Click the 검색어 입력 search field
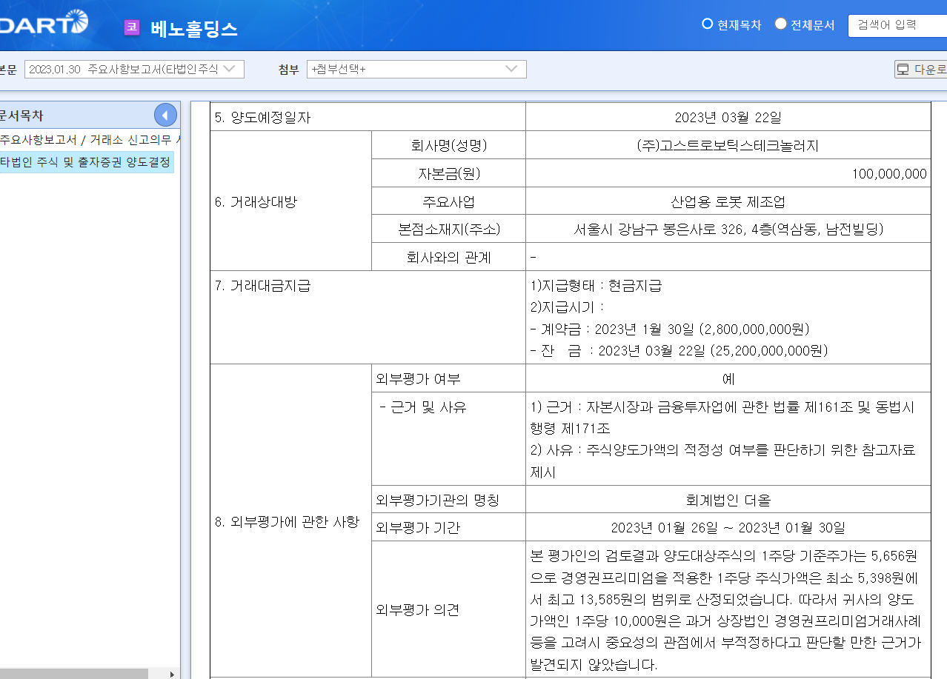 tap(897, 24)
